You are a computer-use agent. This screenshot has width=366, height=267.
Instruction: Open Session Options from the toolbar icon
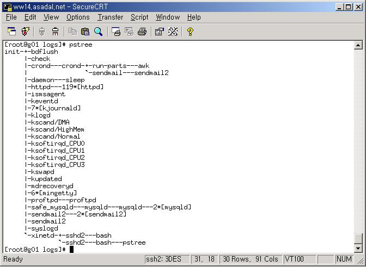click(x=160, y=32)
